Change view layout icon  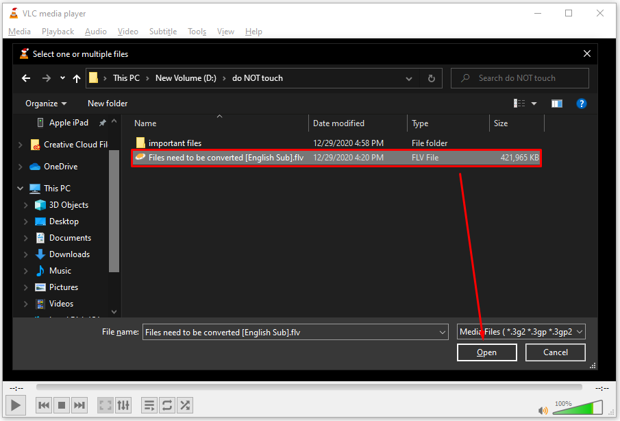[x=519, y=104]
